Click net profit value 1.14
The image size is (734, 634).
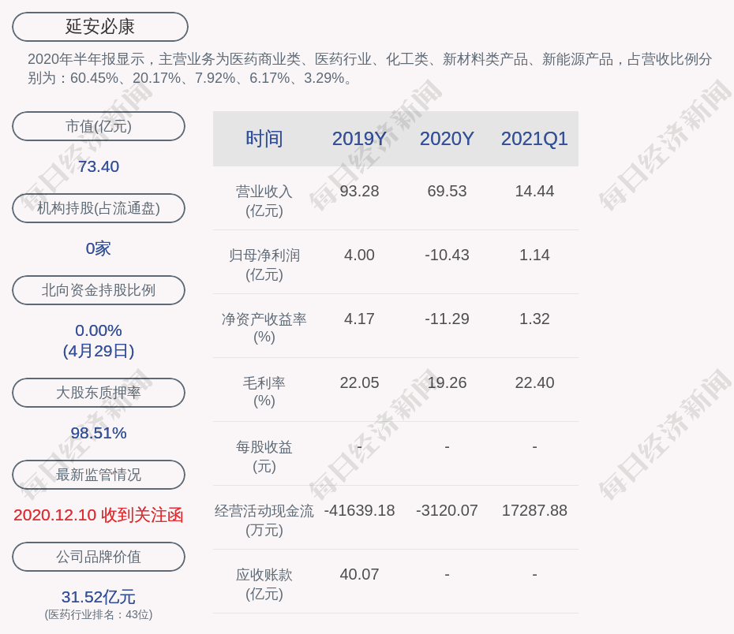pyautogui.click(x=534, y=255)
